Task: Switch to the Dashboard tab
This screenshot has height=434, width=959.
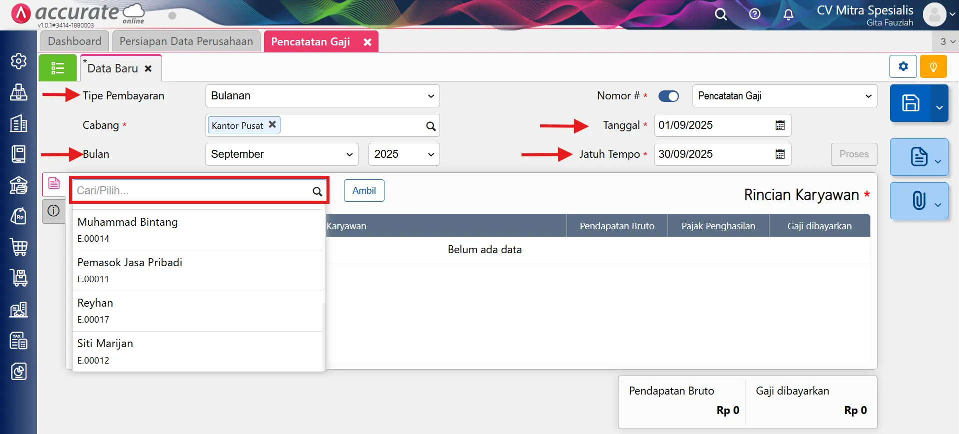Action: 74,41
